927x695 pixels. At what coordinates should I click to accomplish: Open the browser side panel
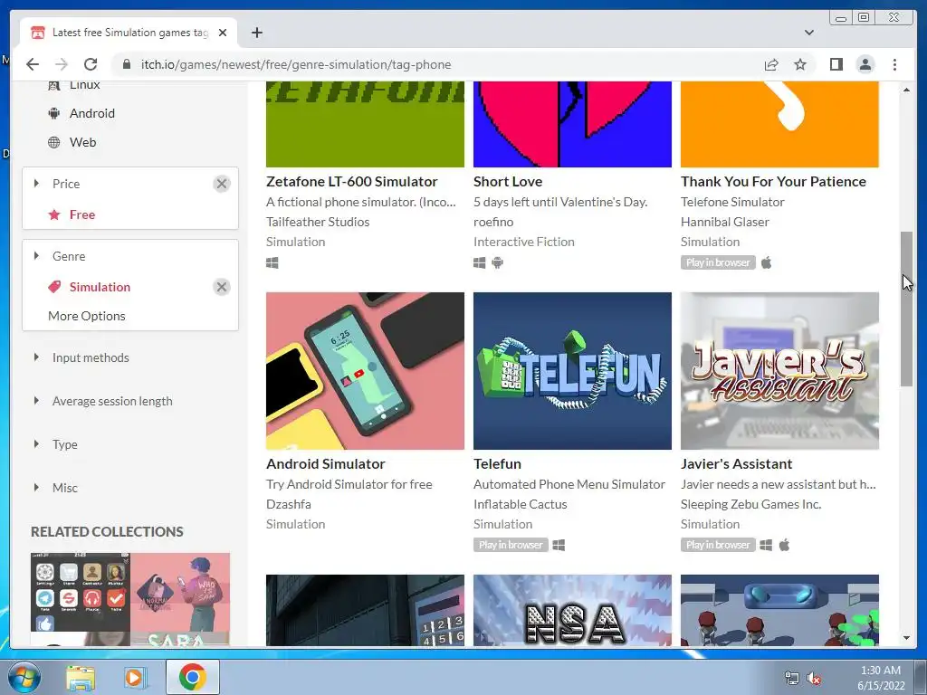[836, 64]
